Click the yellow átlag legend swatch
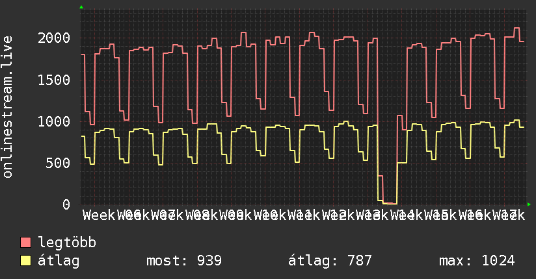The width and height of the screenshot is (536, 279). (x=26, y=261)
